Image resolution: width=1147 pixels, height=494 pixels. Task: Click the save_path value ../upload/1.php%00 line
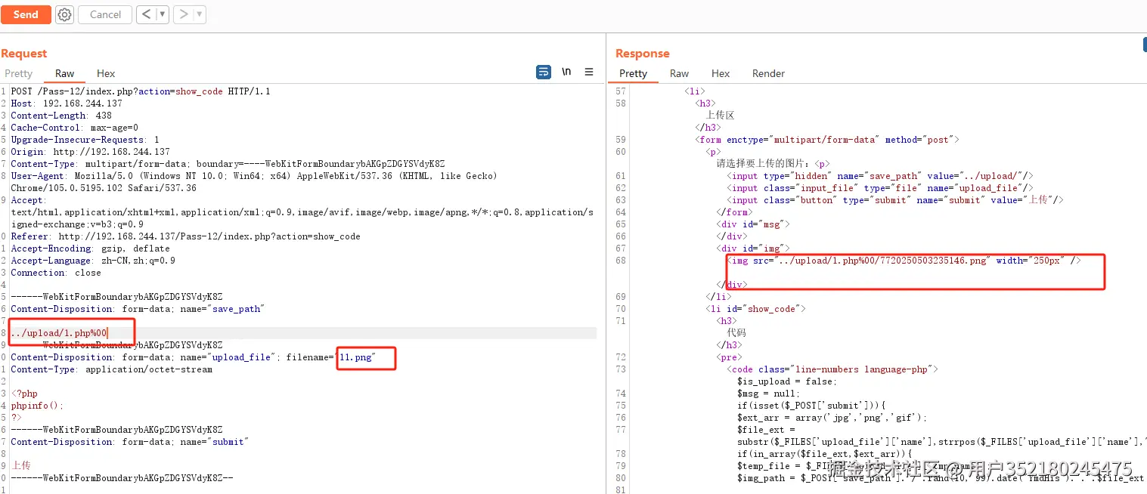(60, 333)
